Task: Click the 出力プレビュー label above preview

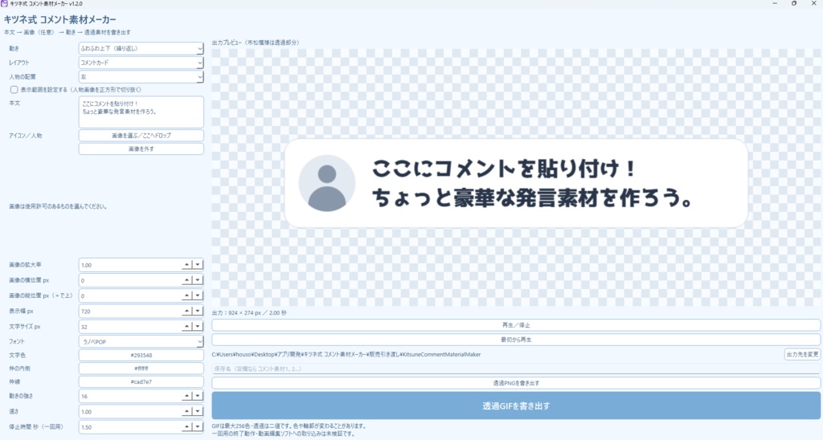Action: 256,43
